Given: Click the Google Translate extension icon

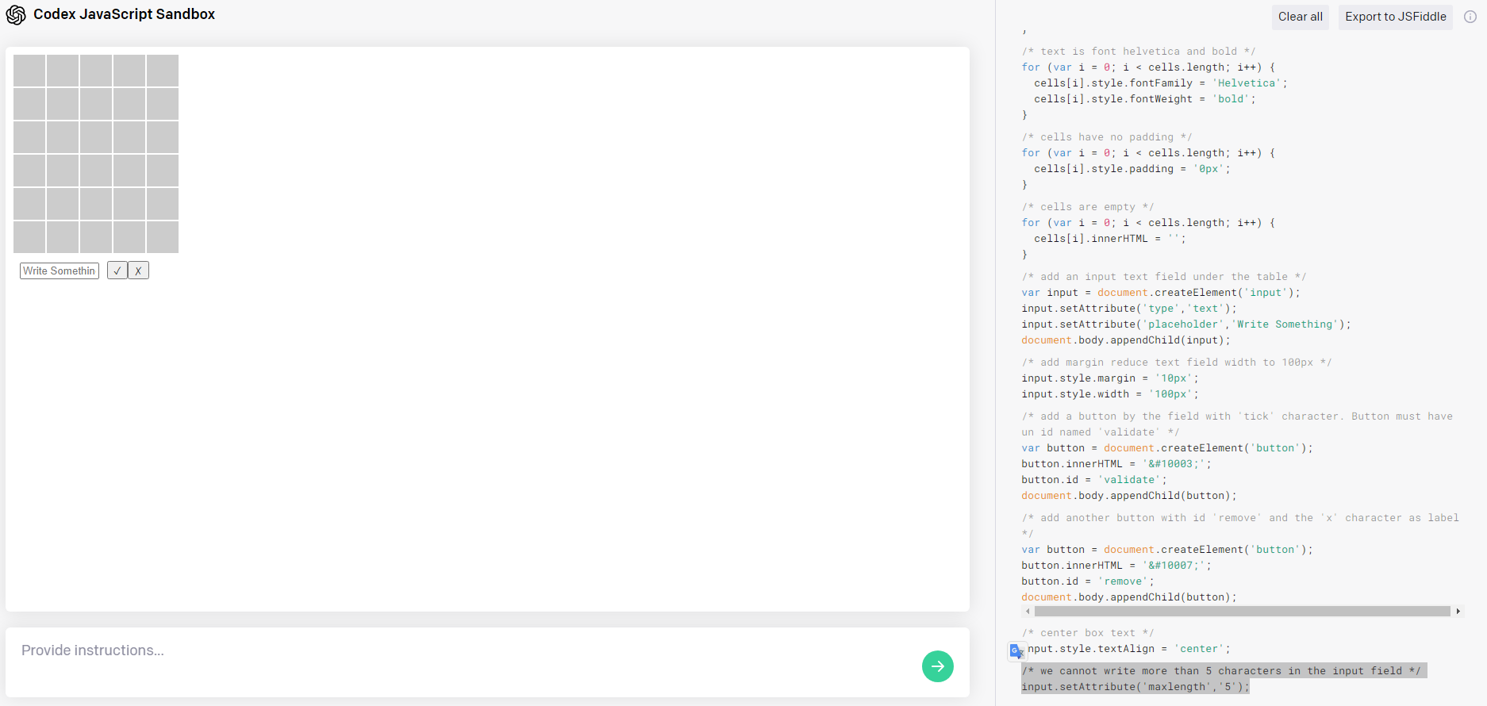Looking at the screenshot, I should tap(1016, 651).
